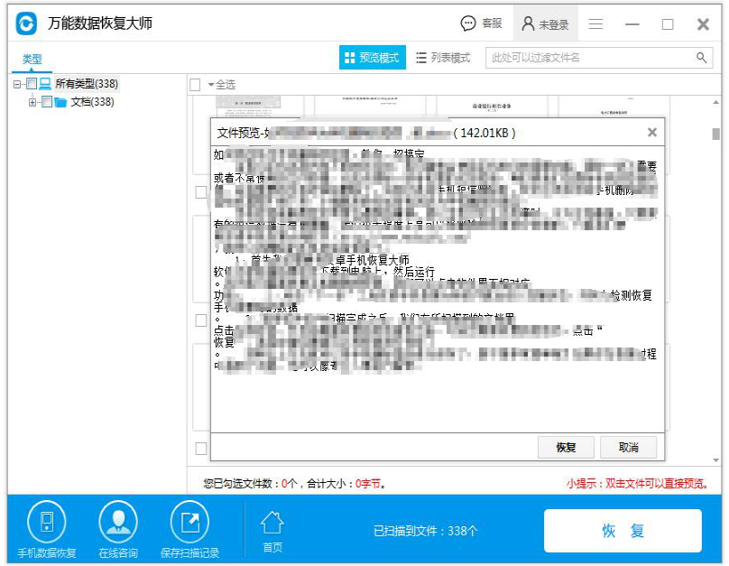
Task: Open the hamburger menu in the title bar
Action: point(595,23)
